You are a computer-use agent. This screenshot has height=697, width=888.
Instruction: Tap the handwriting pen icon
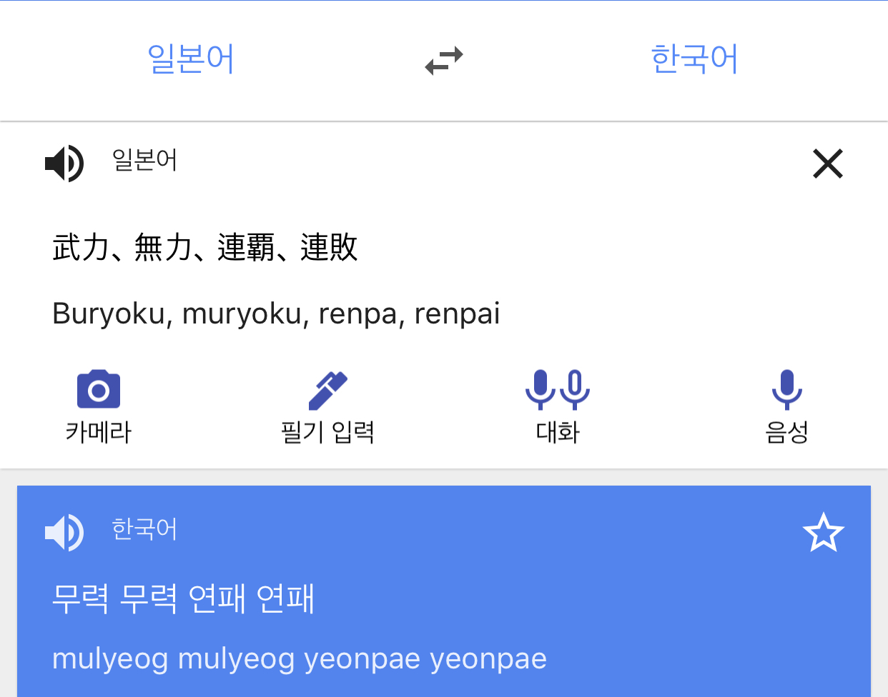[327, 390]
